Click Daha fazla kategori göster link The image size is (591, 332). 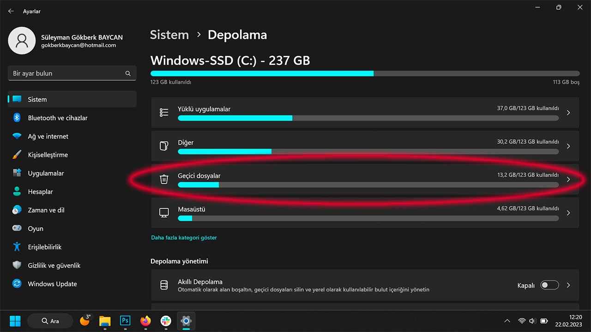[x=184, y=237]
